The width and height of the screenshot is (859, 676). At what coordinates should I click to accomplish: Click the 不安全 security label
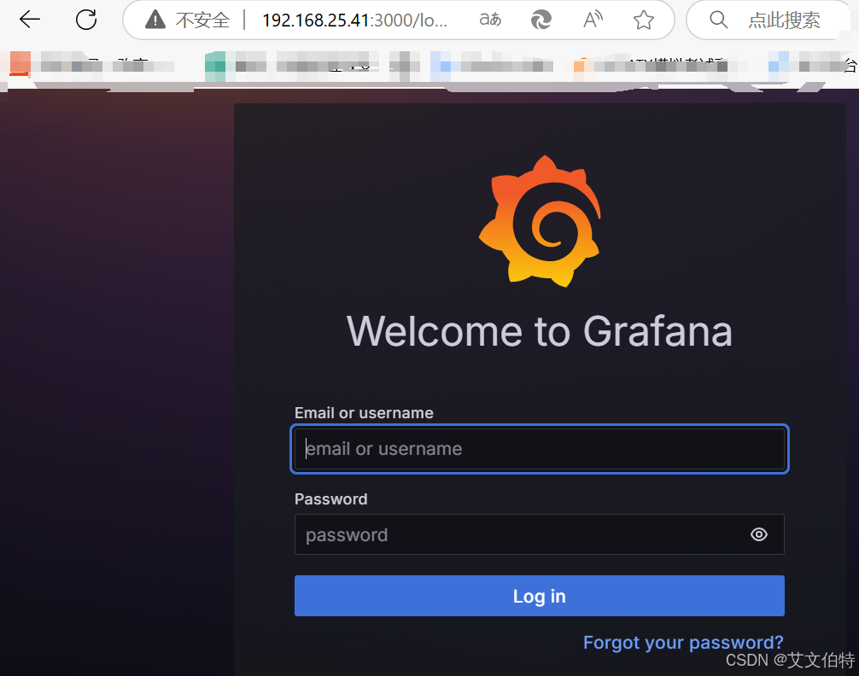pyautogui.click(x=202, y=20)
